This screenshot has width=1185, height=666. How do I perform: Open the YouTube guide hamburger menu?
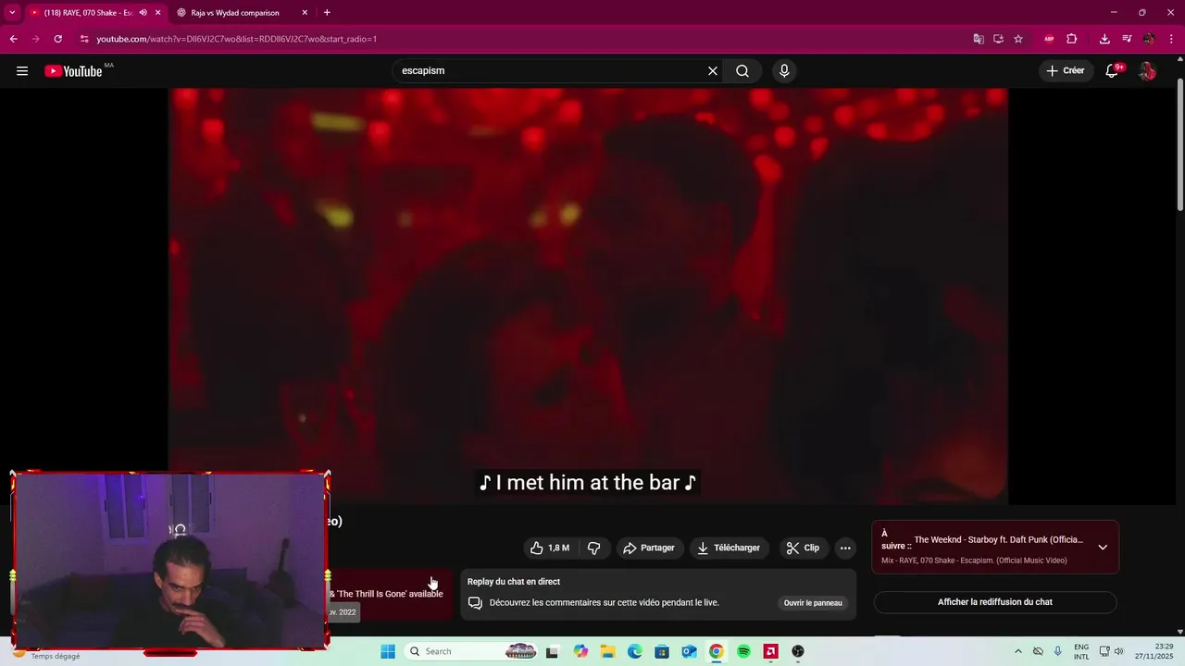tap(22, 71)
